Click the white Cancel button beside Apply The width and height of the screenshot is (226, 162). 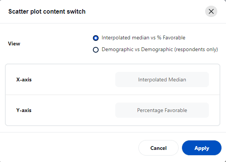[x=159, y=148]
